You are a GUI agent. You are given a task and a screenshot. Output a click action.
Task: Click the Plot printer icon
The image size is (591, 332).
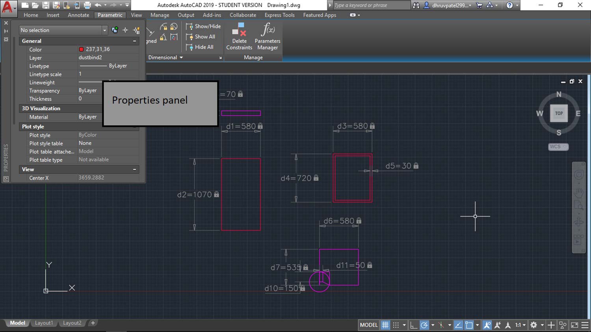87,5
